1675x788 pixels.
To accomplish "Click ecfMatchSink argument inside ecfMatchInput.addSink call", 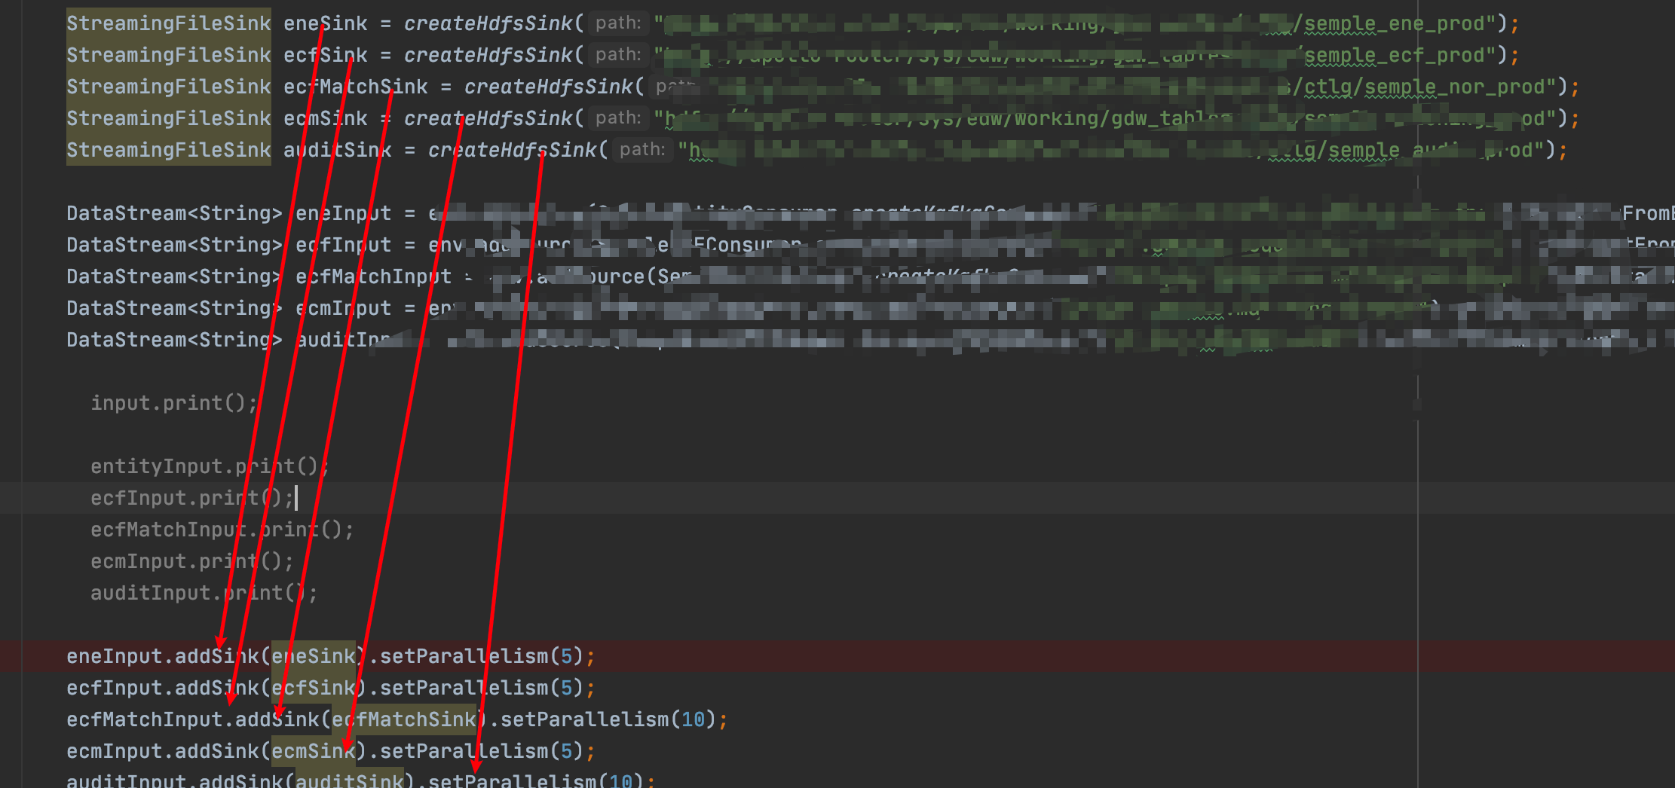I will click(x=404, y=719).
